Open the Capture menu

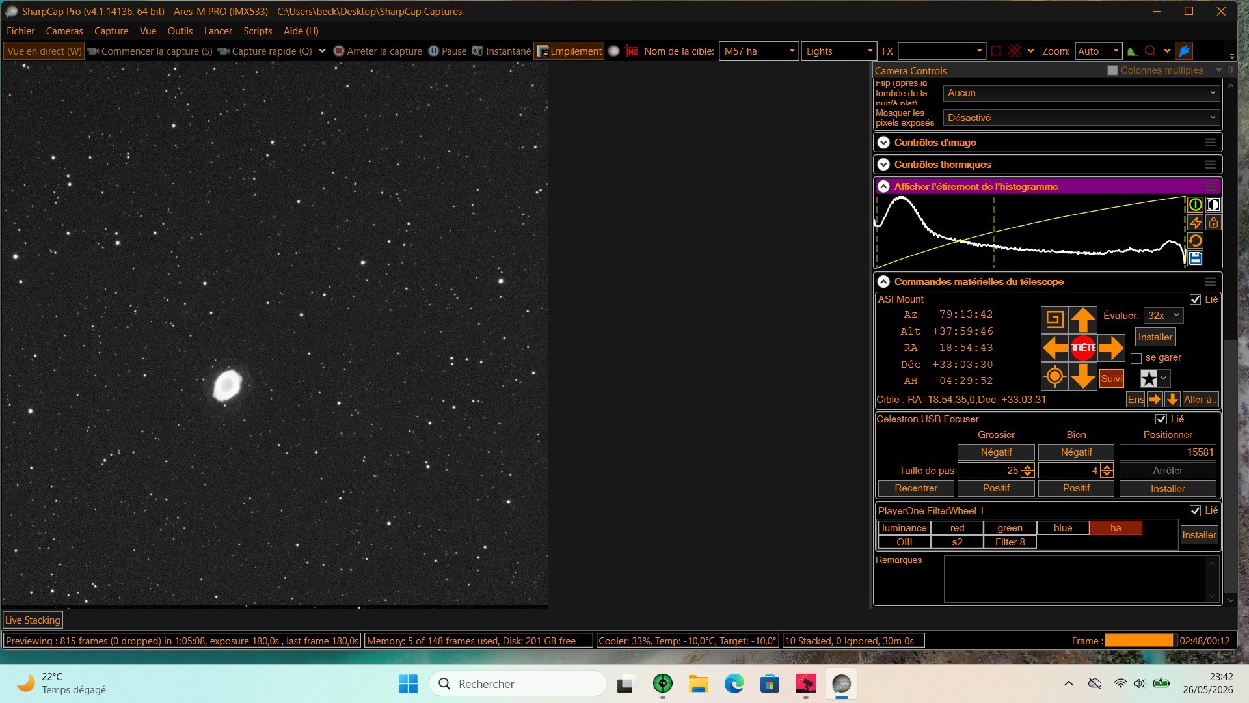click(111, 31)
